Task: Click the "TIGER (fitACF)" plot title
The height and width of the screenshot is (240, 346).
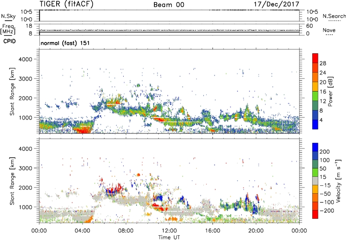Action: [x=67, y=4]
